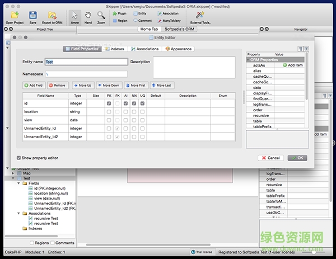
Task: Toggle PK checkbox for the id field
Action: 109,103
